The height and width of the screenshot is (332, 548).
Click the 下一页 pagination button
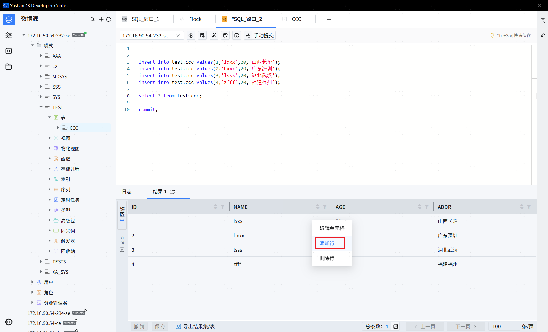(x=465, y=326)
